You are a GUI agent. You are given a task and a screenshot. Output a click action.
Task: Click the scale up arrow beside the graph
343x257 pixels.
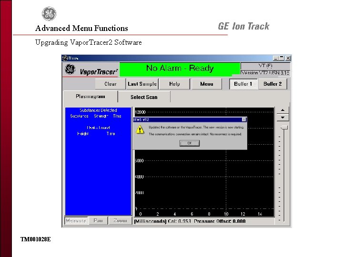tap(282, 110)
